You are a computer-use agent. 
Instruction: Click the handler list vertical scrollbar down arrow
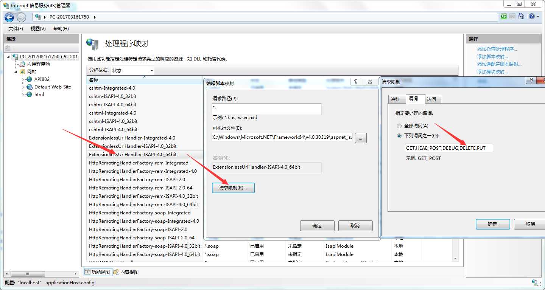point(455,258)
